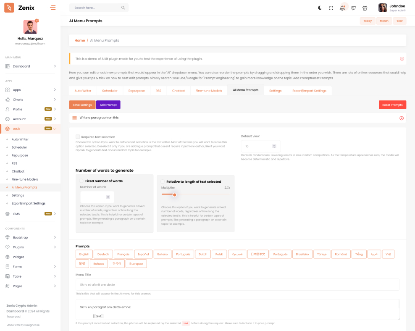
Task: Click the drag handle of the prompt row
Action: tap(74, 118)
